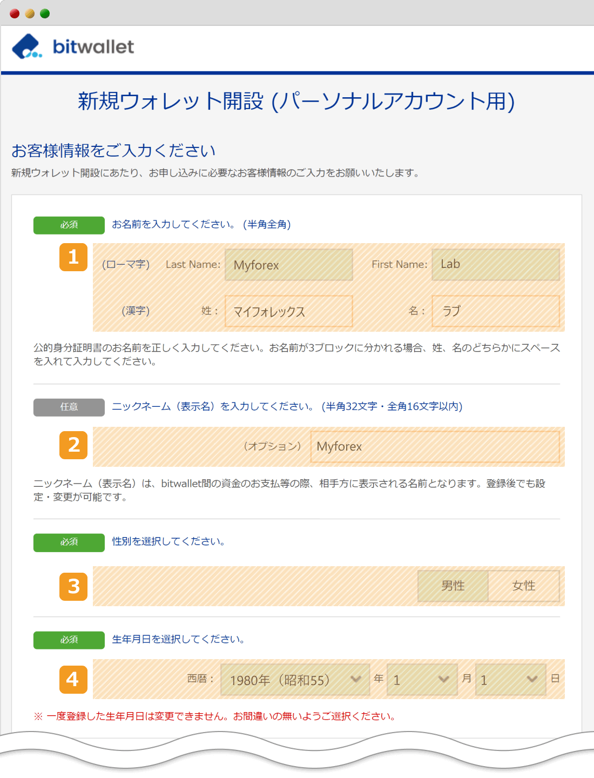
Task: Open the birth day dropdown
Action: tap(510, 680)
